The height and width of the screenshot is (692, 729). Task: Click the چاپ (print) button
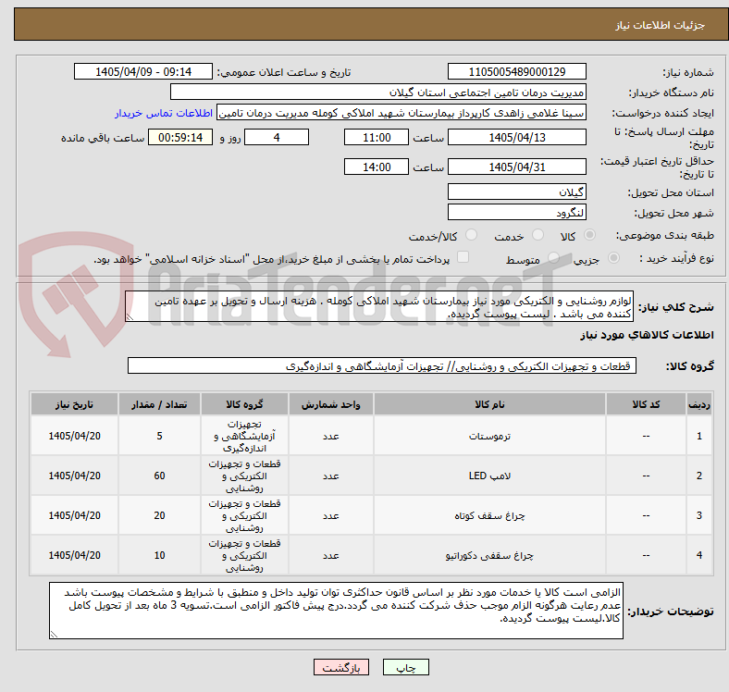[x=405, y=668]
